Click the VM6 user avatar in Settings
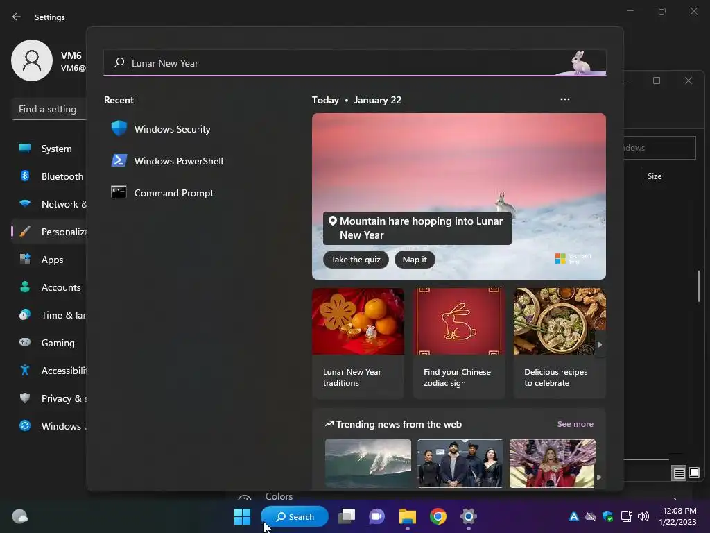 [x=32, y=60]
